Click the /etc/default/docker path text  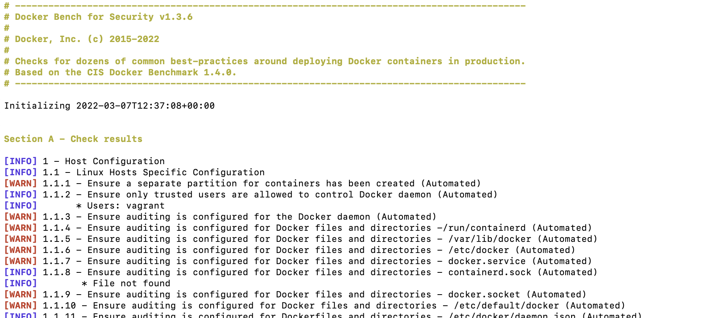click(506, 306)
